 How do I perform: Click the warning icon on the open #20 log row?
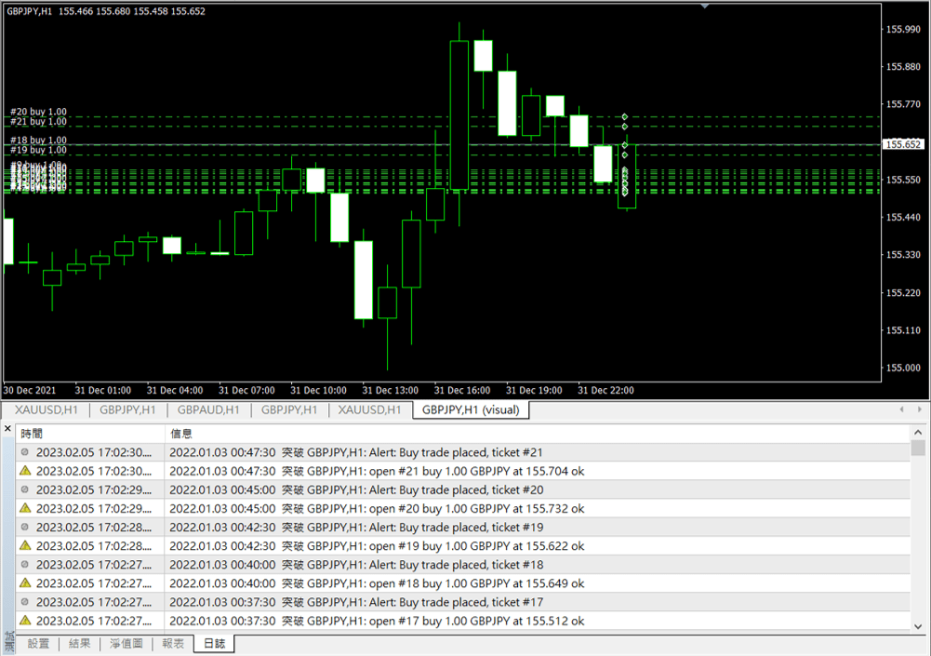(x=26, y=509)
